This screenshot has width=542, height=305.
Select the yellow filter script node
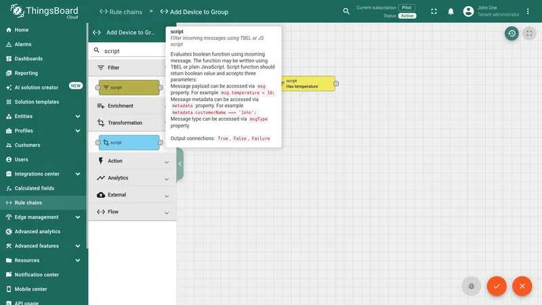(129, 87)
